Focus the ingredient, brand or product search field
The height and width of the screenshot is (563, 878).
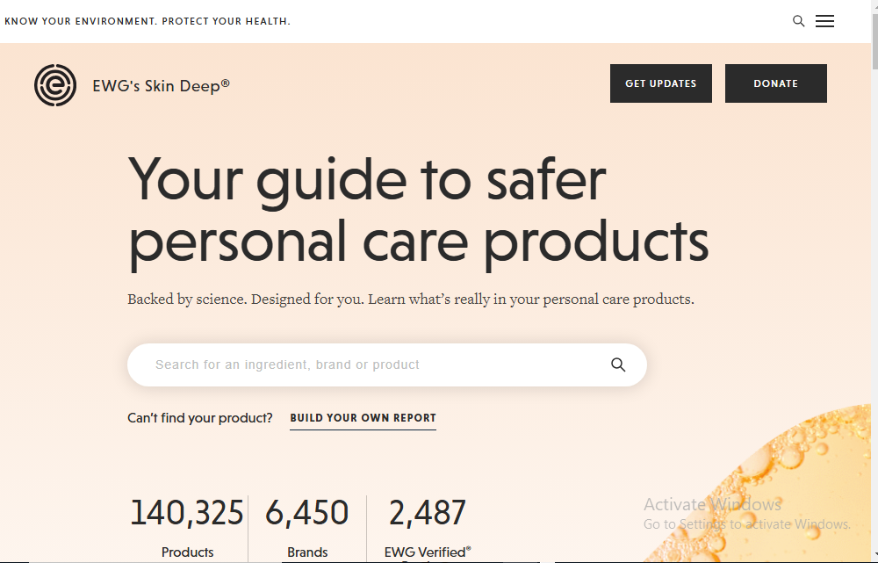click(369, 365)
